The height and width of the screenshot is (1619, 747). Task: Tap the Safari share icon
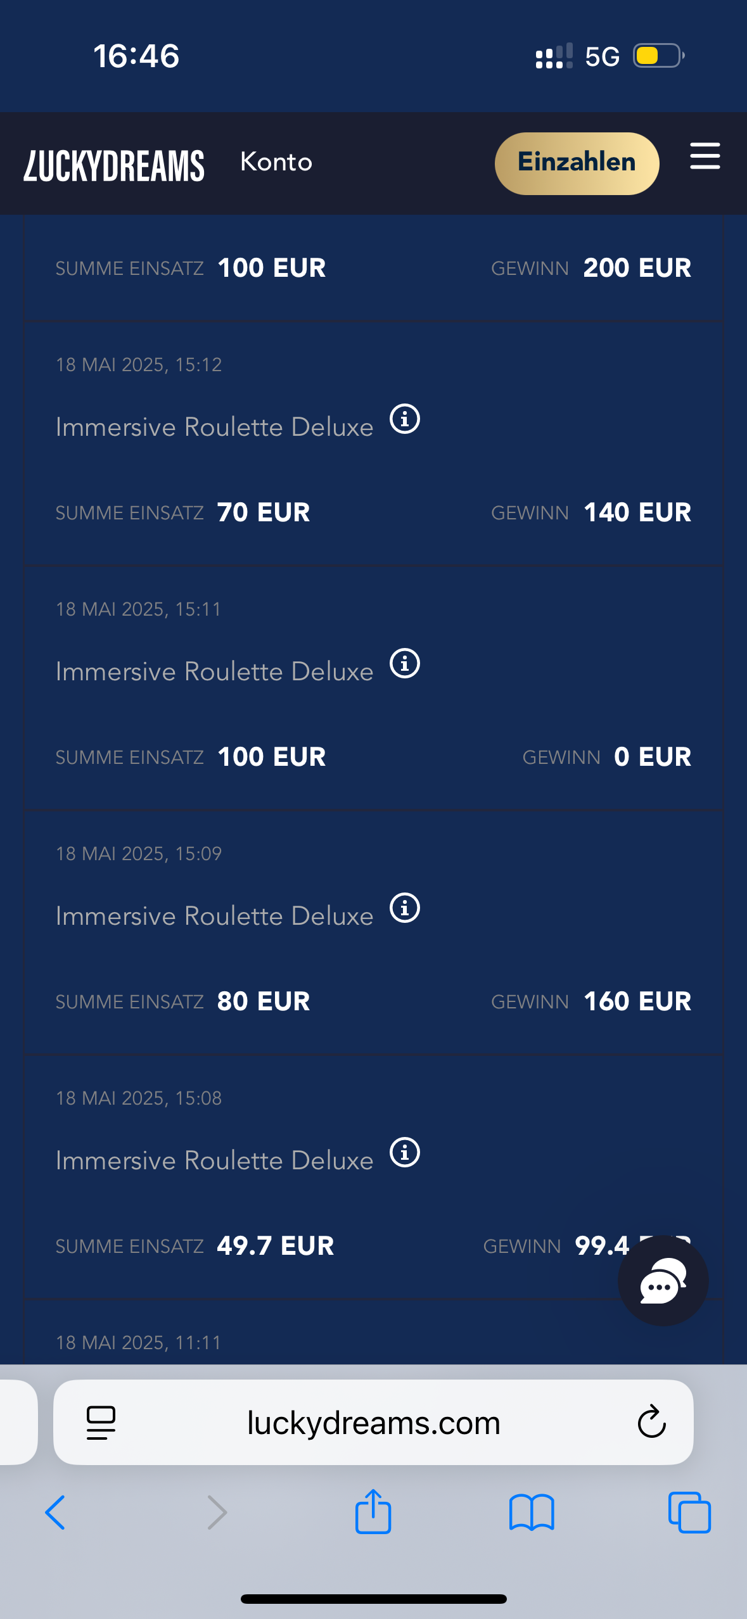coord(373,1513)
